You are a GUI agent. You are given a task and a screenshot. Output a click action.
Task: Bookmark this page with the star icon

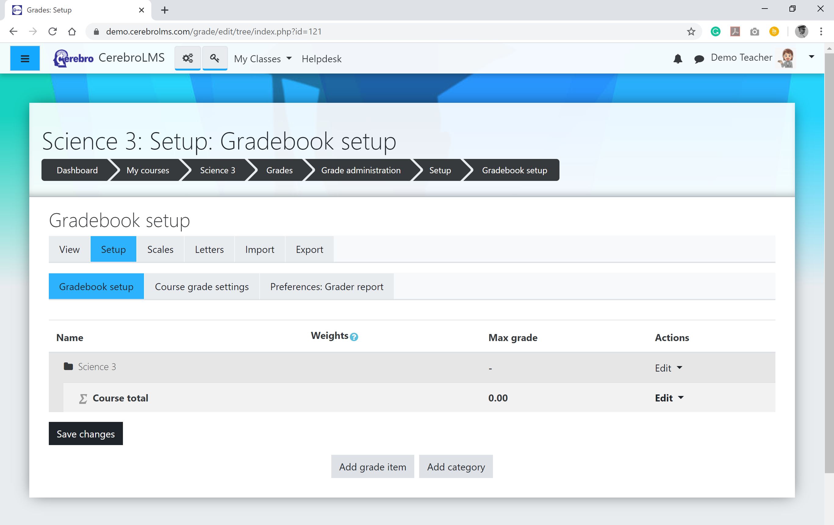[691, 31]
